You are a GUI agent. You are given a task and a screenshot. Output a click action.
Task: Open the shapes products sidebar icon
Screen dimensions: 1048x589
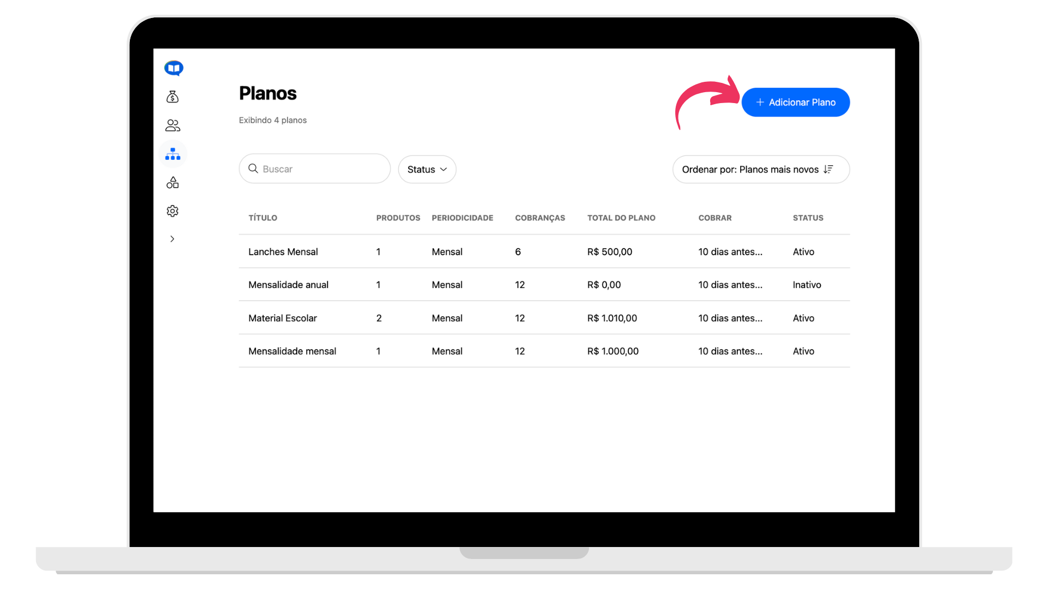click(x=172, y=183)
